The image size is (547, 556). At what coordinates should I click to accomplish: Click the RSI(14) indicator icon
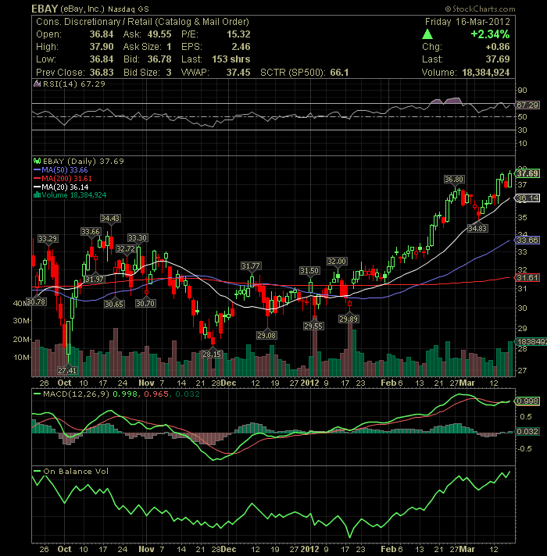pyautogui.click(x=37, y=84)
